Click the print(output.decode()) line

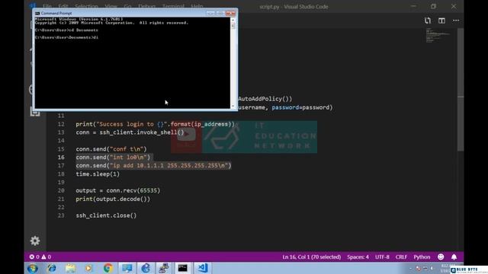(x=113, y=199)
